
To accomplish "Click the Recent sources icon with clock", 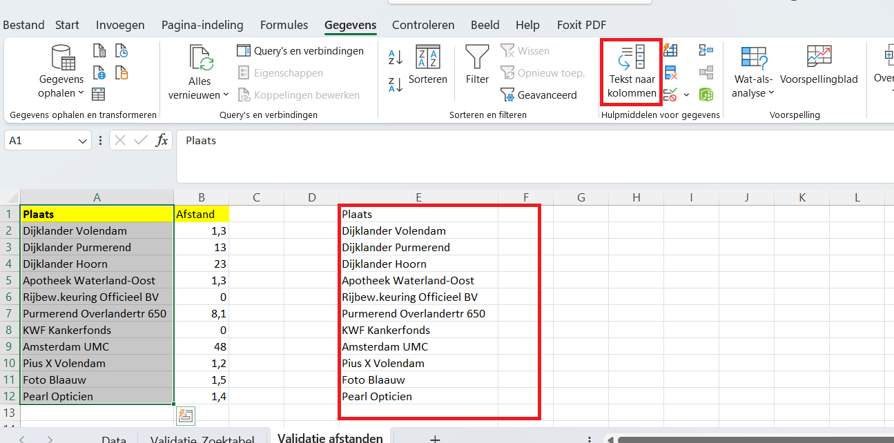I will tap(122, 51).
